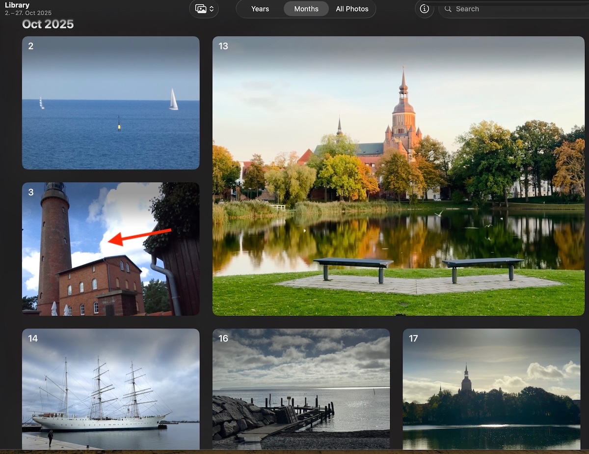Screen dimensions: 589x454
Task: Click the Oct 2025 month heading
Action: 48,24
